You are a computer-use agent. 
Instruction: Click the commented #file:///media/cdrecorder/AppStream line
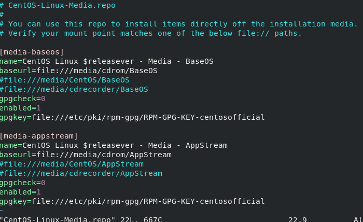click(81, 173)
